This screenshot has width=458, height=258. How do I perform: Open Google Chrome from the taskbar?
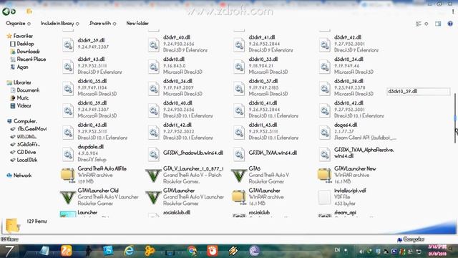(x=192, y=251)
